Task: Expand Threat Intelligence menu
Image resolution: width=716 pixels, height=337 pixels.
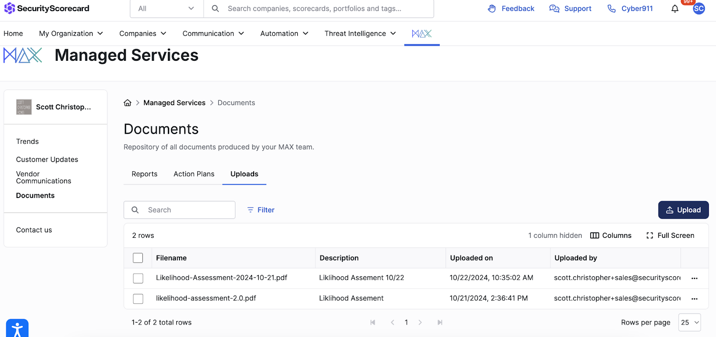Action: pyautogui.click(x=360, y=34)
